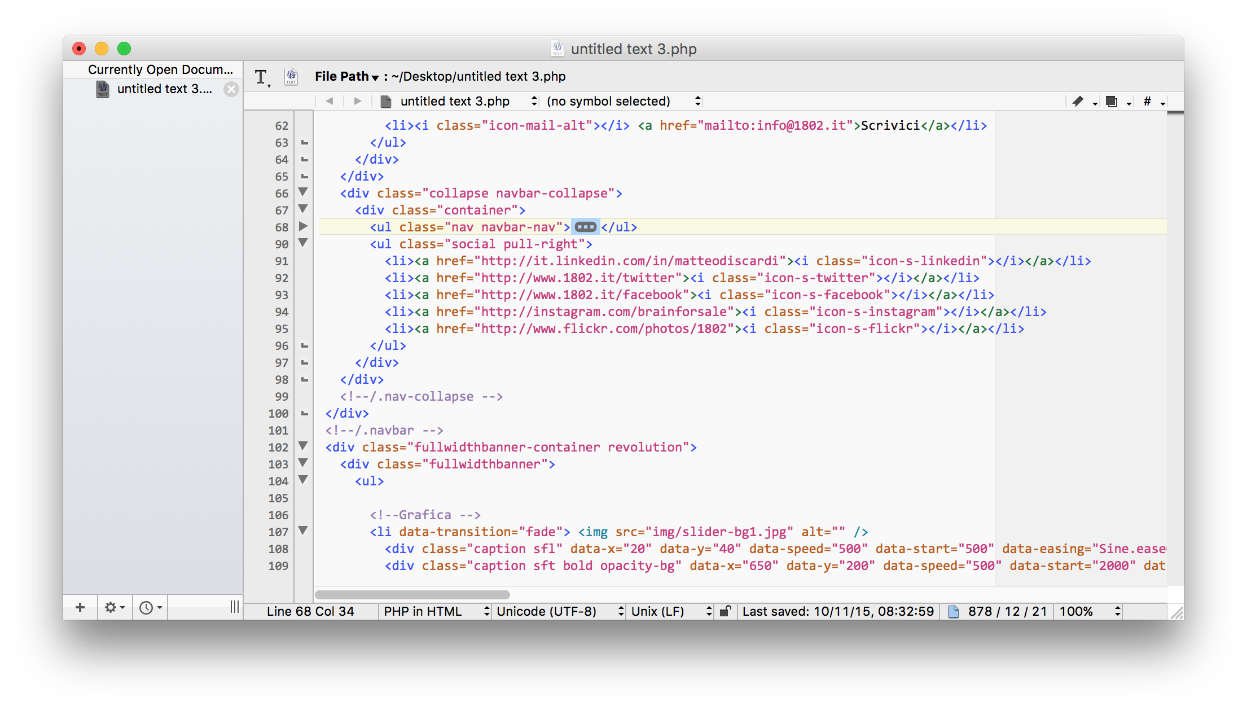Click Line 68 Col 34 position button
The image size is (1247, 710).
click(x=310, y=611)
